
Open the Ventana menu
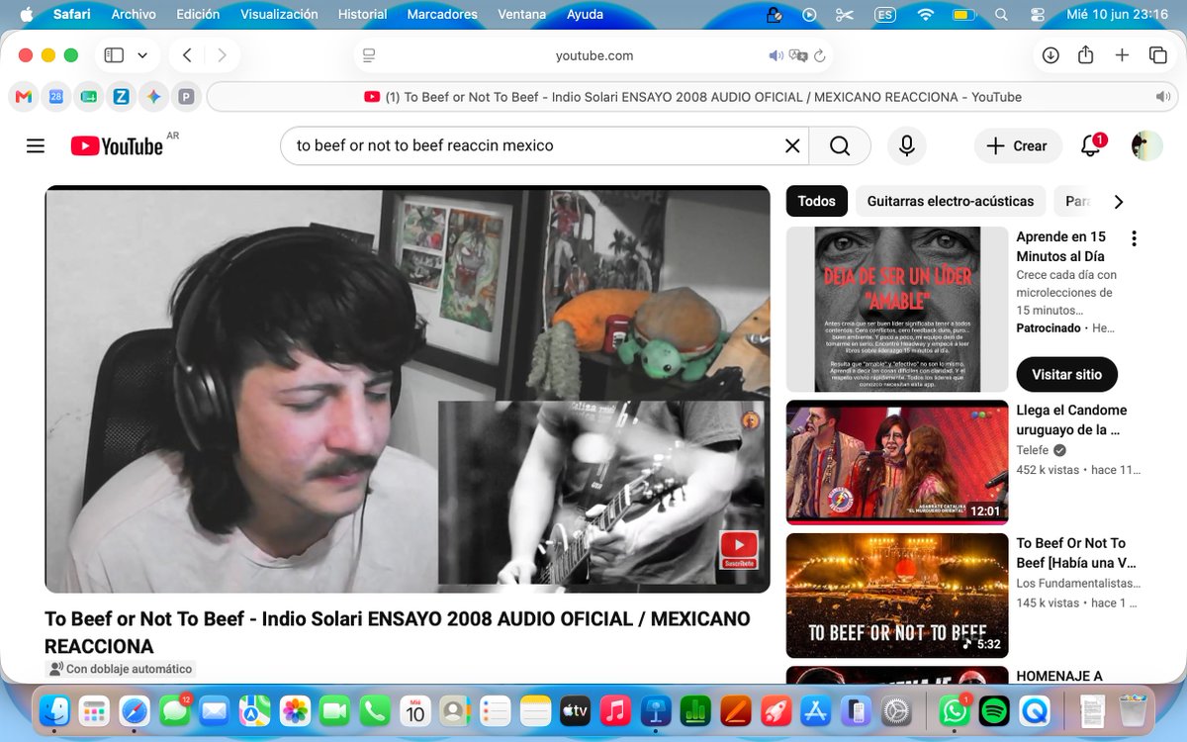tap(521, 15)
